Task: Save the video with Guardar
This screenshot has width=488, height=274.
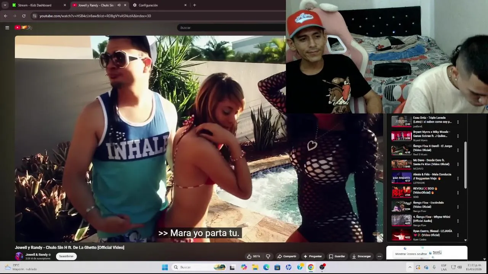Action: [x=337, y=256]
